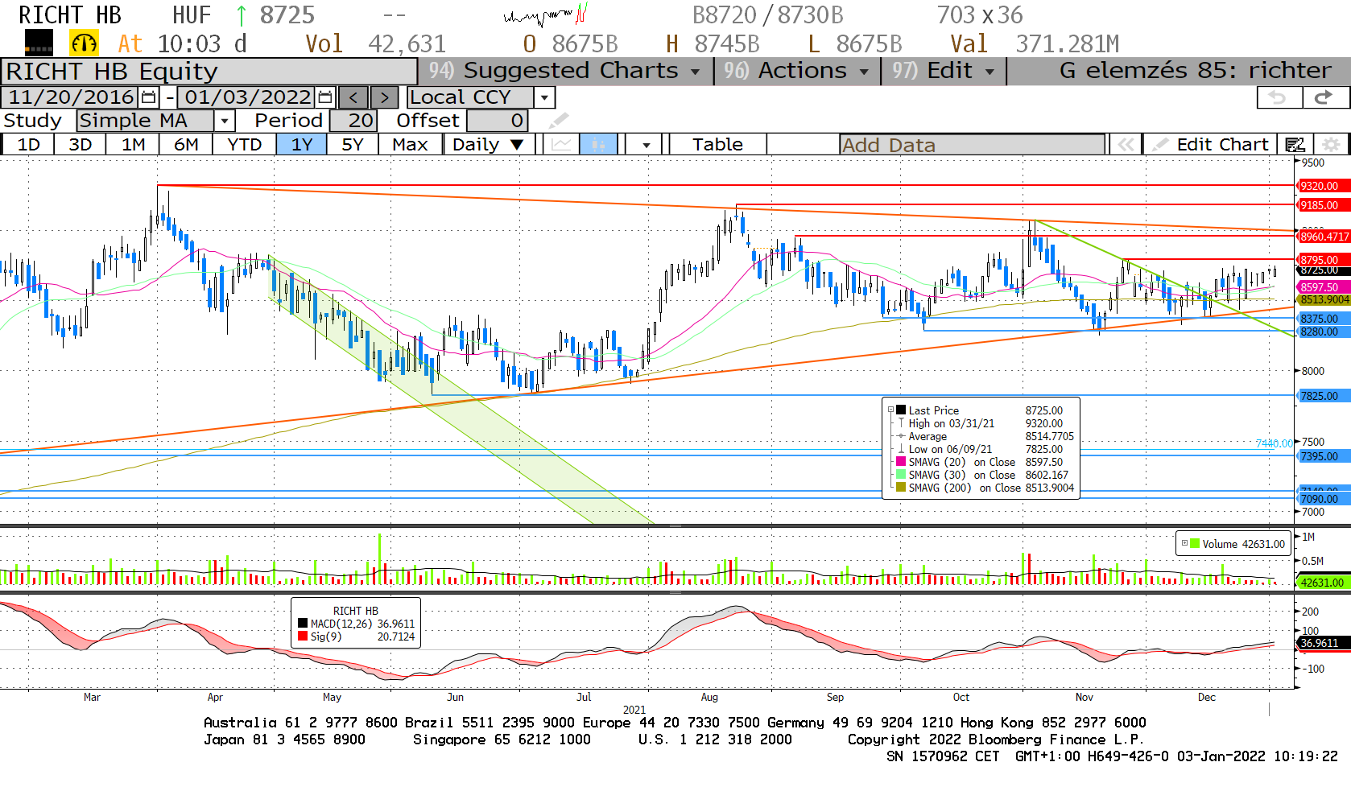Click the Add Data input field

[x=973, y=145]
